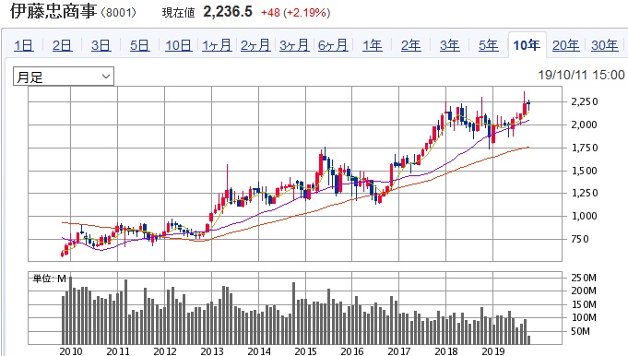Image resolution: width=628 pixels, height=356 pixels.
Task: Open the 20年 chart view
Action: (x=565, y=45)
